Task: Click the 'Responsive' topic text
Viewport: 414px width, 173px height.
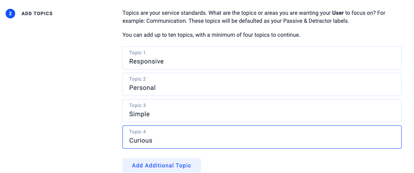Action: (146, 62)
